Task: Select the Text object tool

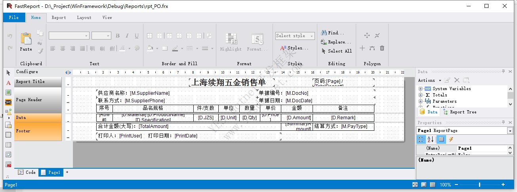Action: click(8, 83)
